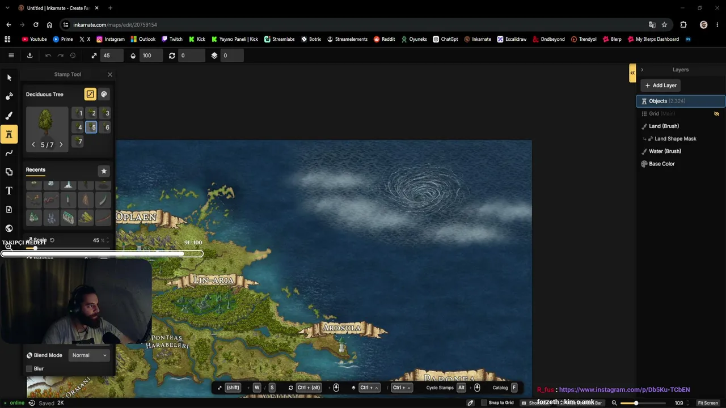Open the Notes tool
The height and width of the screenshot is (408, 726).
pos(9,210)
